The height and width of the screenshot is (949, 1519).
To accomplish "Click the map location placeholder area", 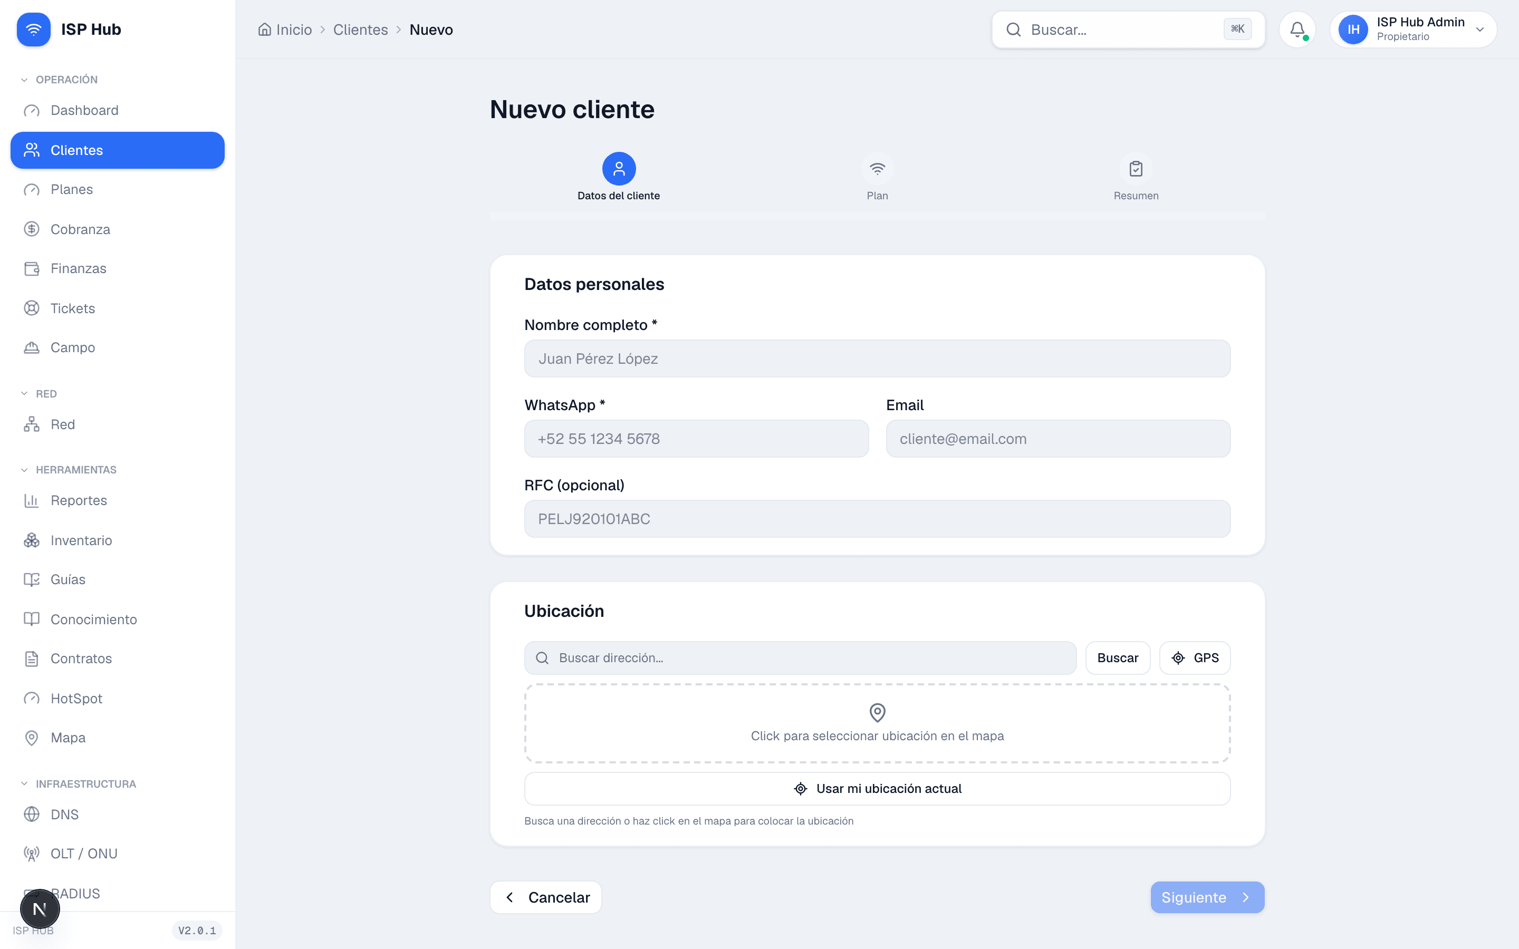I will coord(877,723).
